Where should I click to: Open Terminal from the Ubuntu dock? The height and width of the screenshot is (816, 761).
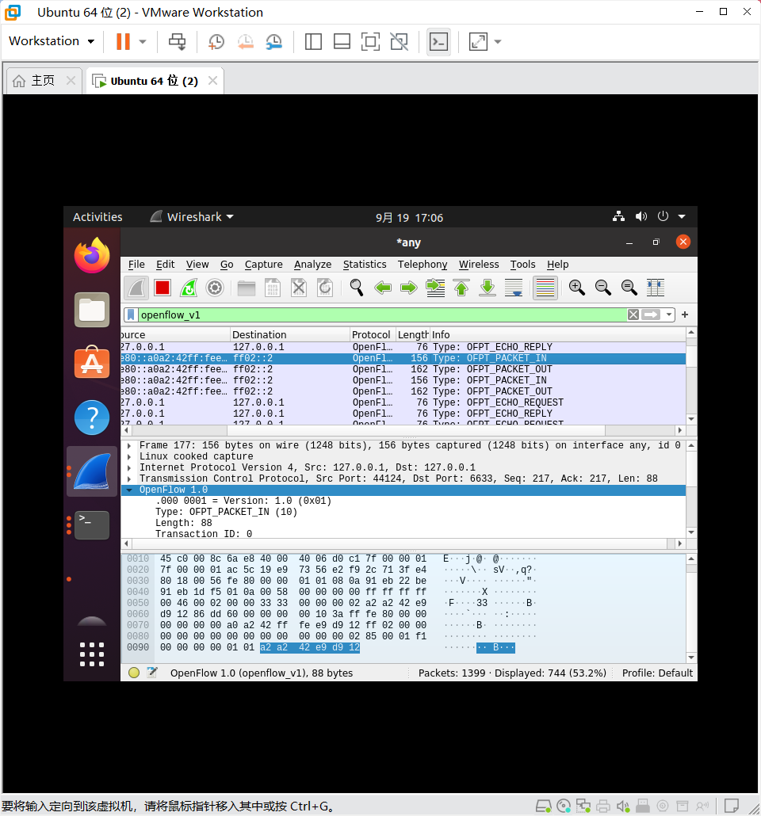[92, 525]
